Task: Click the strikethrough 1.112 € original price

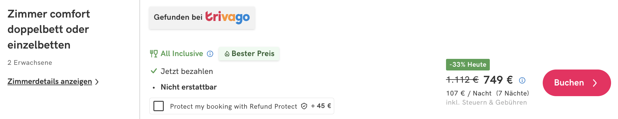Action: (462, 80)
